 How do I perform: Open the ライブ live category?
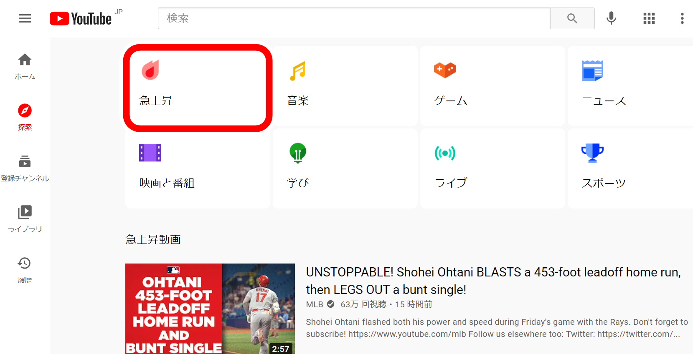click(x=492, y=168)
